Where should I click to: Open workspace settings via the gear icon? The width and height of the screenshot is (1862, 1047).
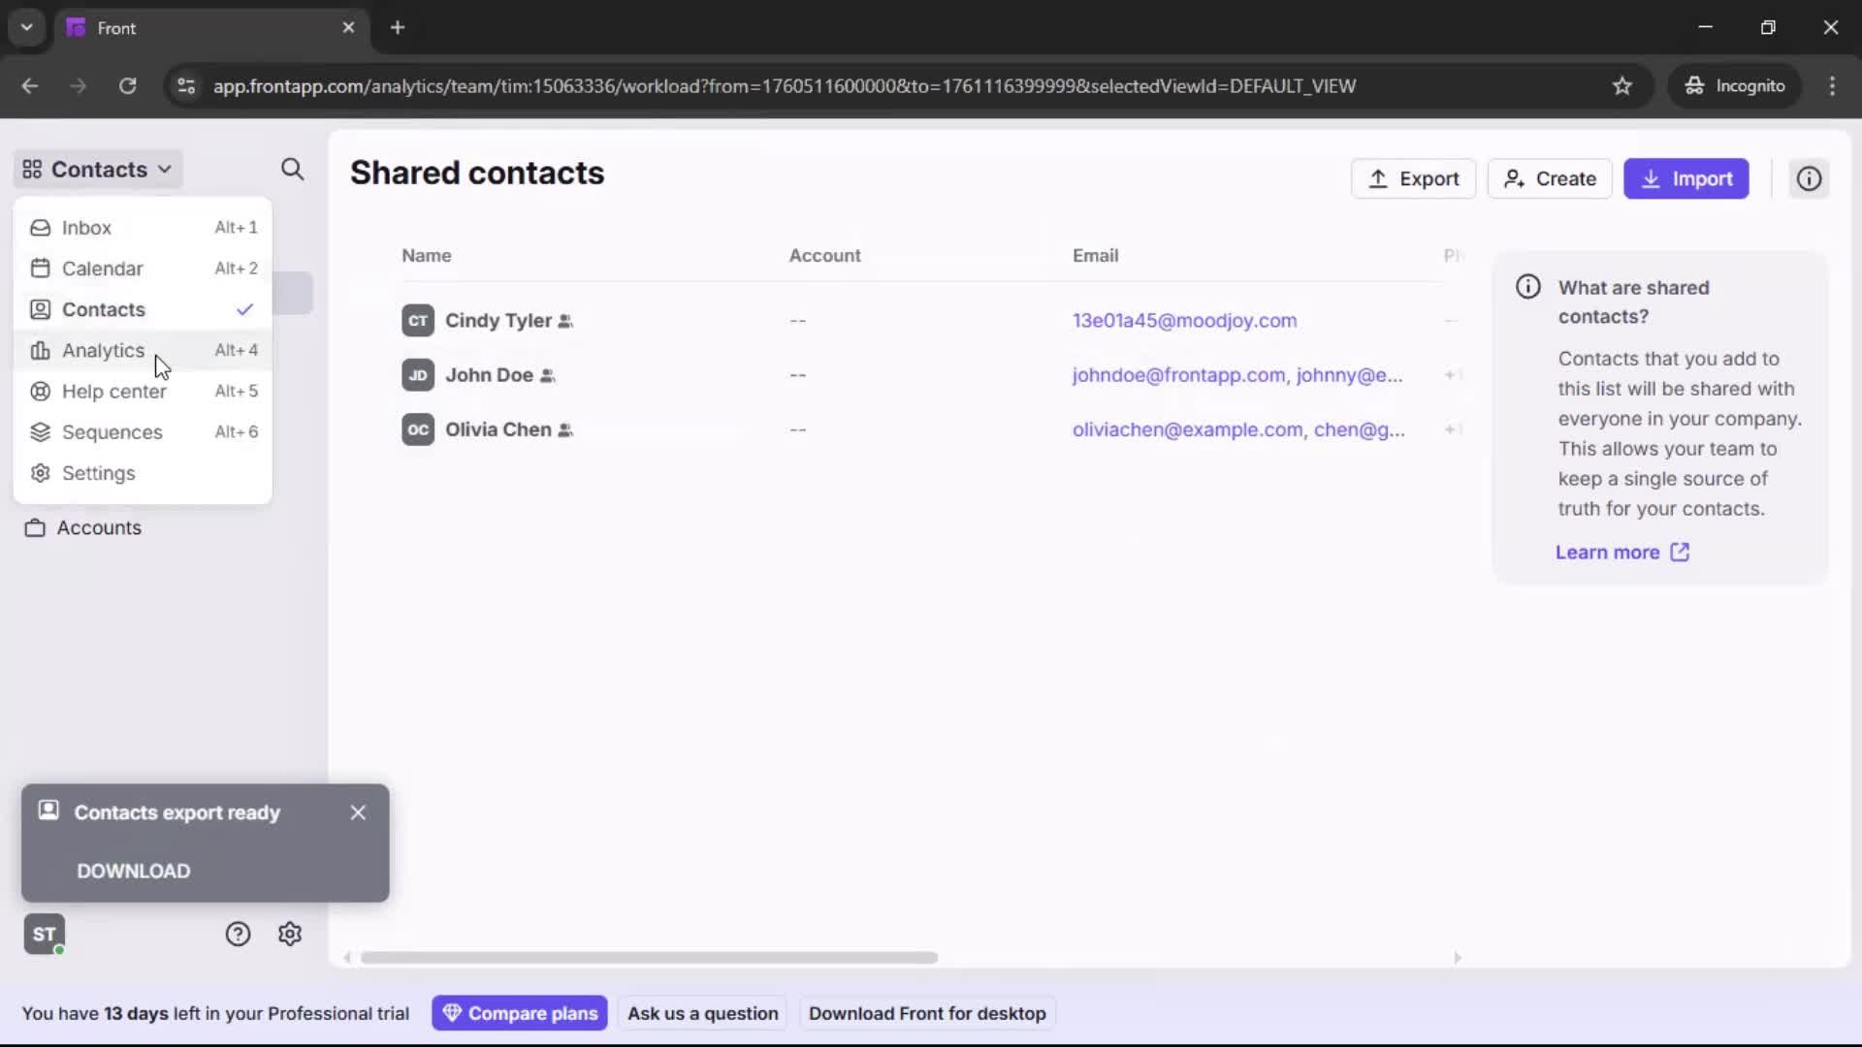point(290,934)
